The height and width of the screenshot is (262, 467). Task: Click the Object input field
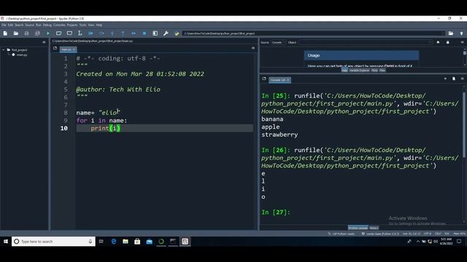pyautogui.click(x=365, y=42)
